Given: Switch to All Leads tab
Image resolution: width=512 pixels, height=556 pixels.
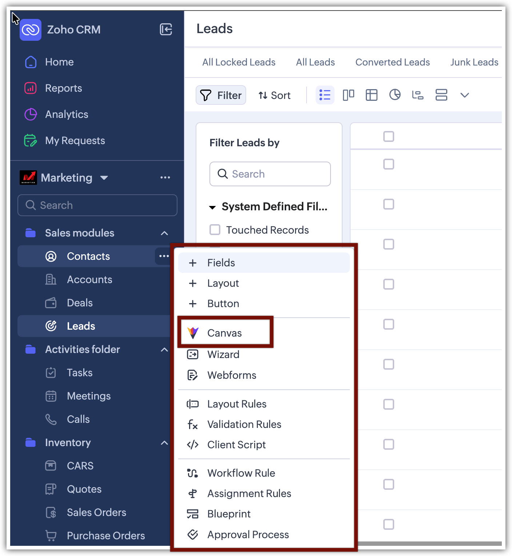Looking at the screenshot, I should [x=315, y=62].
